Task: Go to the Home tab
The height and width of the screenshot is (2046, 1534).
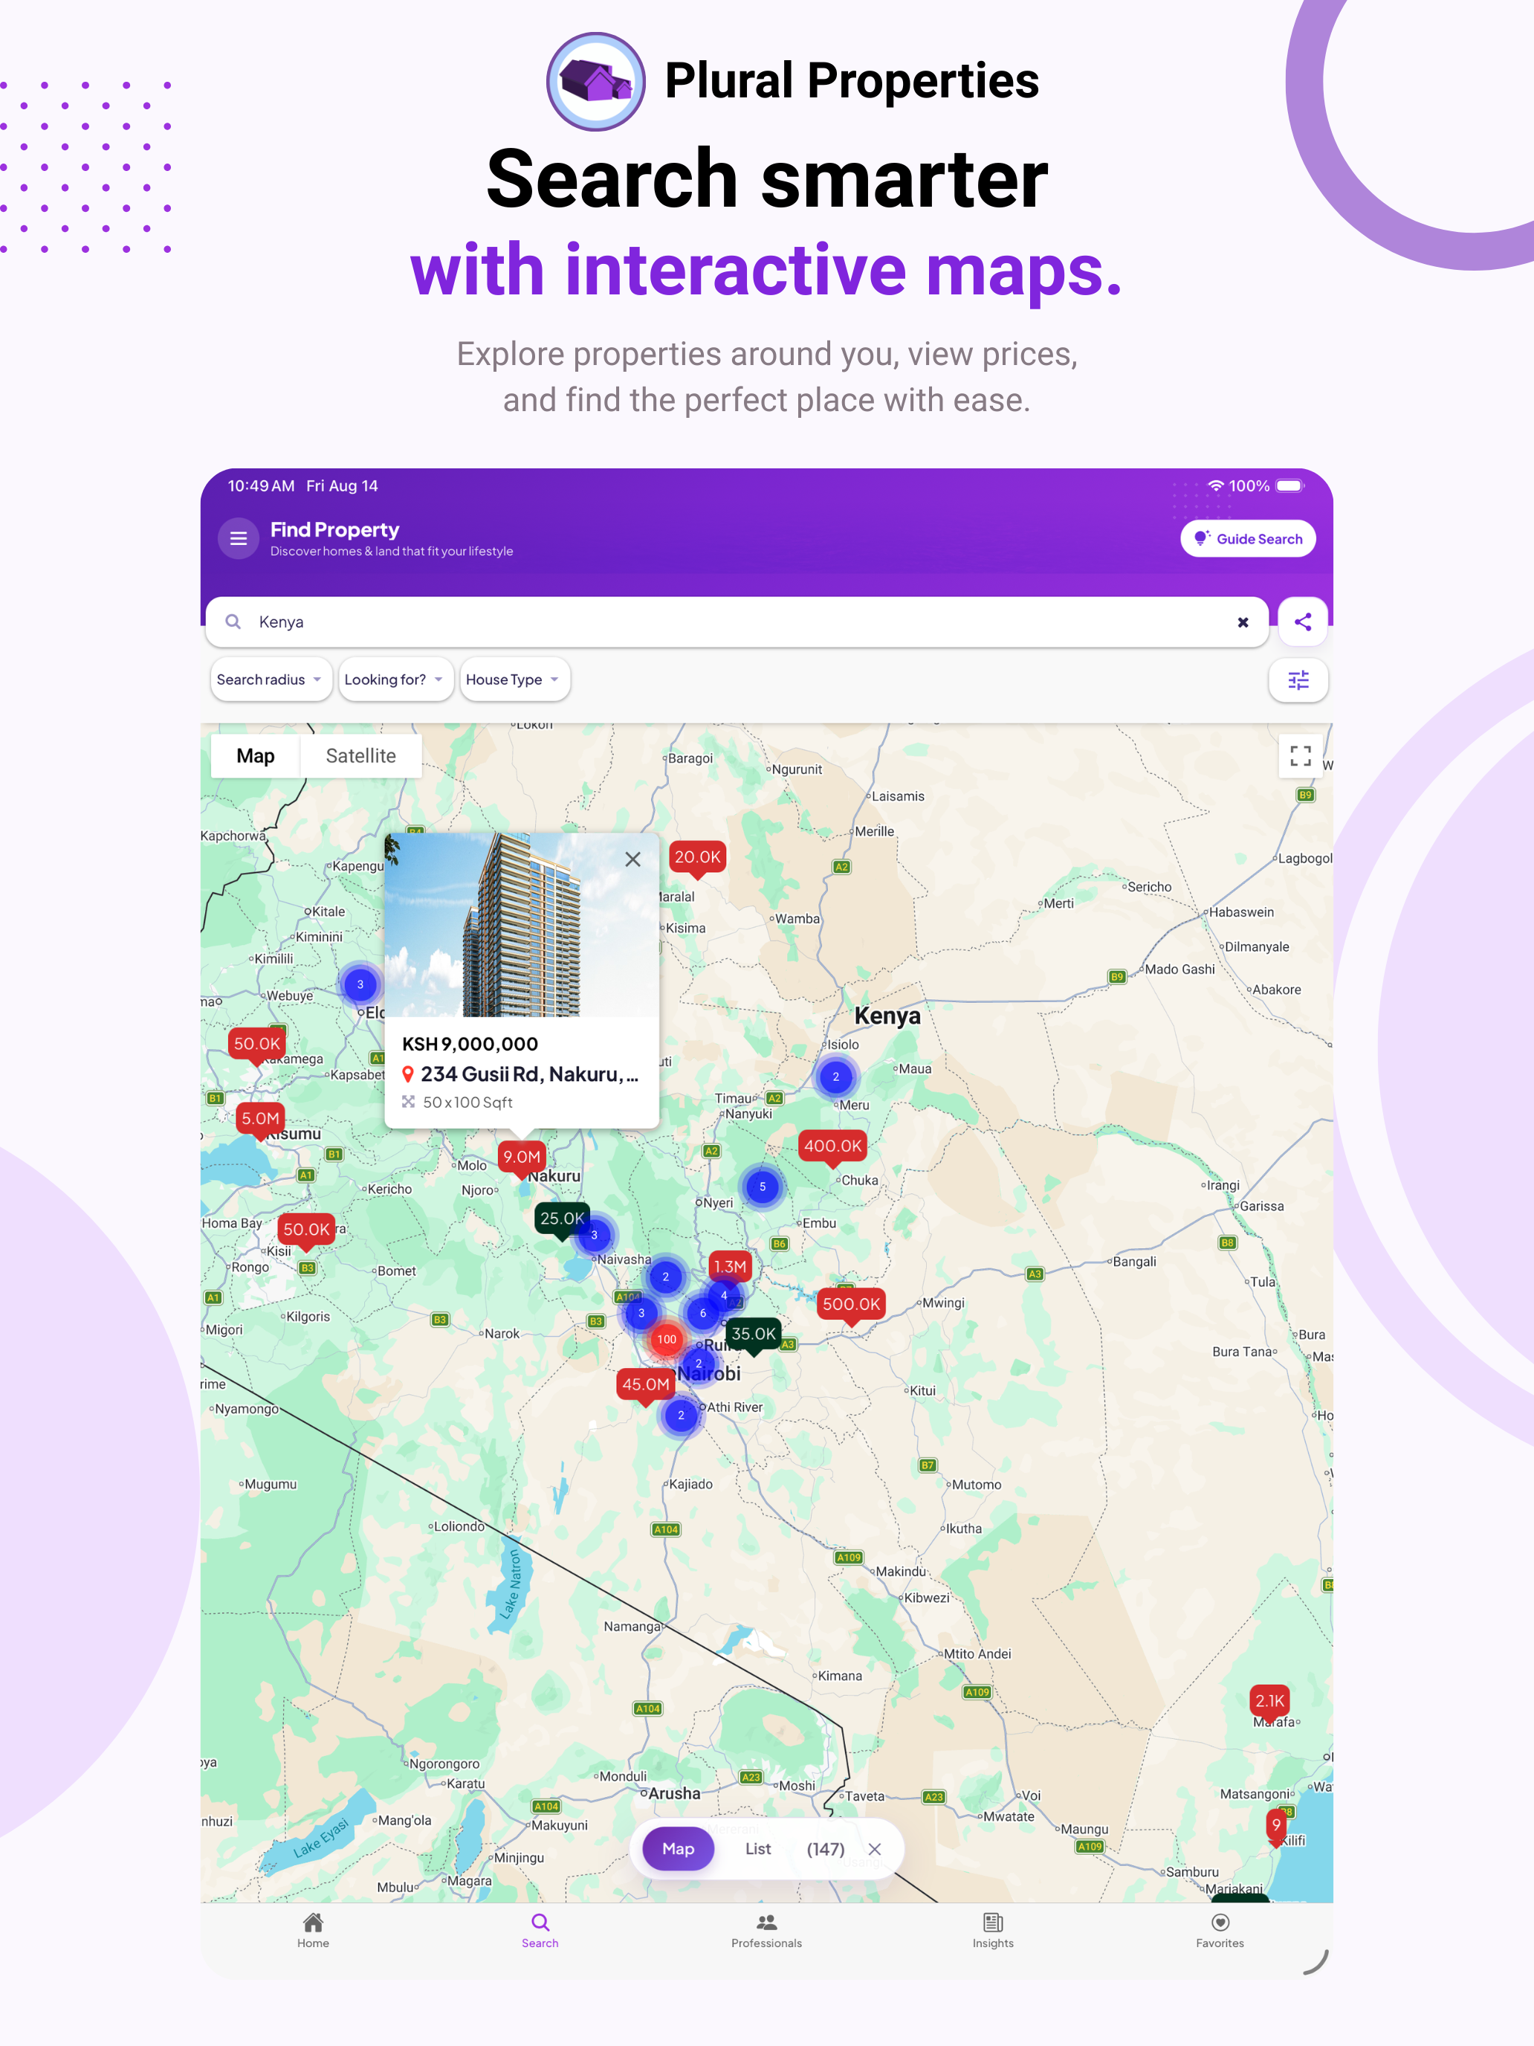Action: [x=314, y=1932]
